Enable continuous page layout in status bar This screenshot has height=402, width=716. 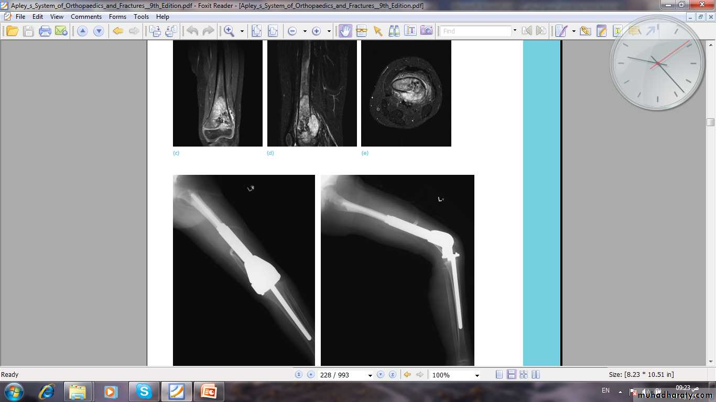pyautogui.click(x=511, y=375)
